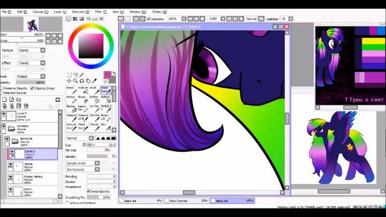Click reset rotation button under navigator
Image resolution: width=386 pixels, height=217 pixels.
60,42
